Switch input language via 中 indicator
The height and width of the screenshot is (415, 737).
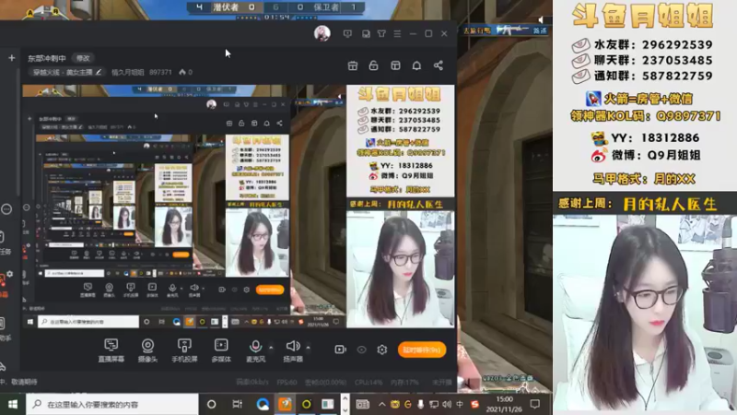pyautogui.click(x=460, y=404)
